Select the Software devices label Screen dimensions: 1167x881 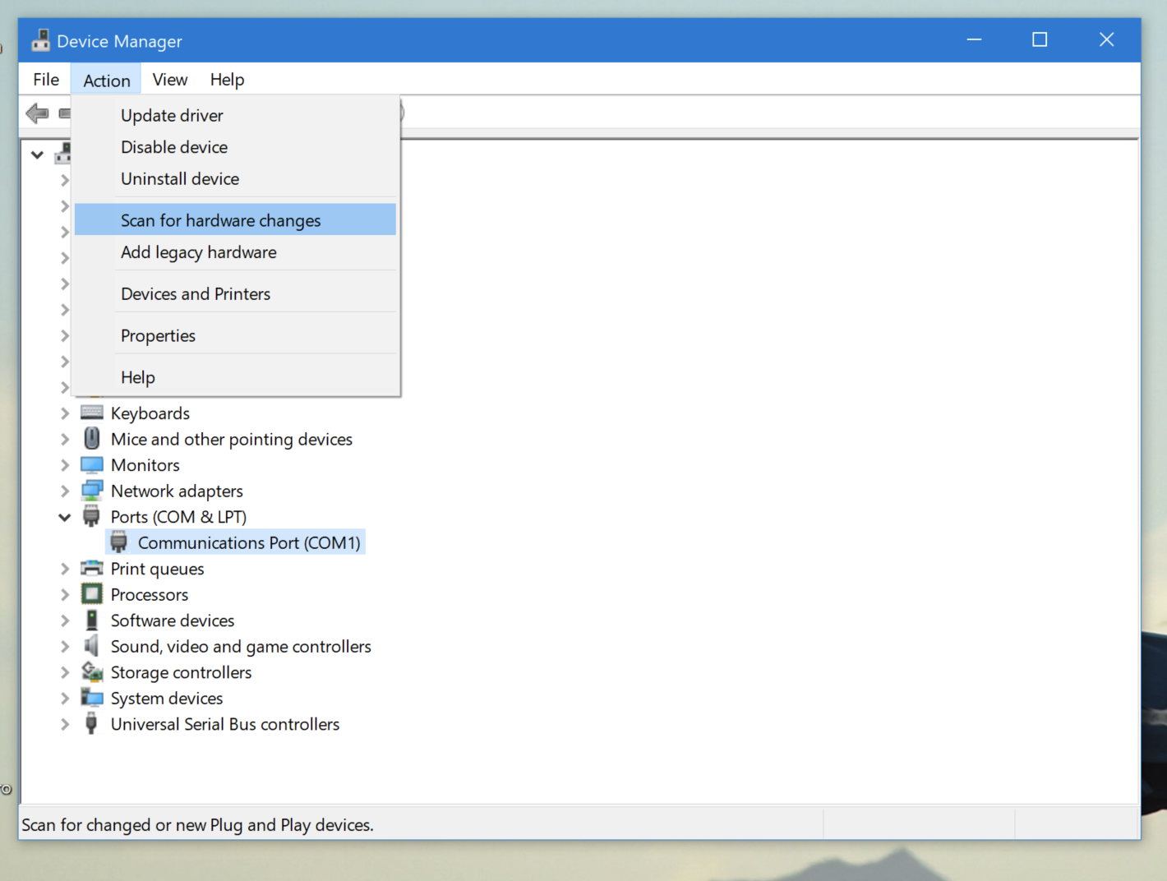tap(173, 620)
